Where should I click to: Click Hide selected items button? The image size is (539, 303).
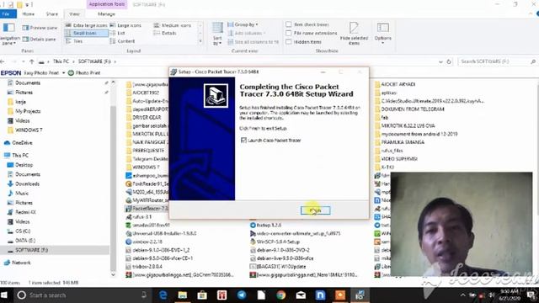[354, 34]
